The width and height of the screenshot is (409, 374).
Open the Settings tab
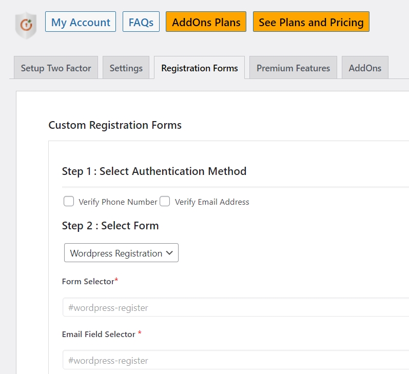tap(126, 68)
